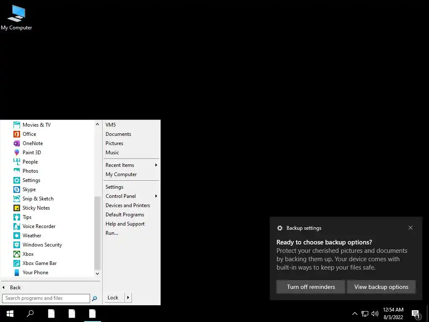Screen dimensions: 429x322
Task: Launch the Voice Recorder icon
Action: [x=17, y=226]
